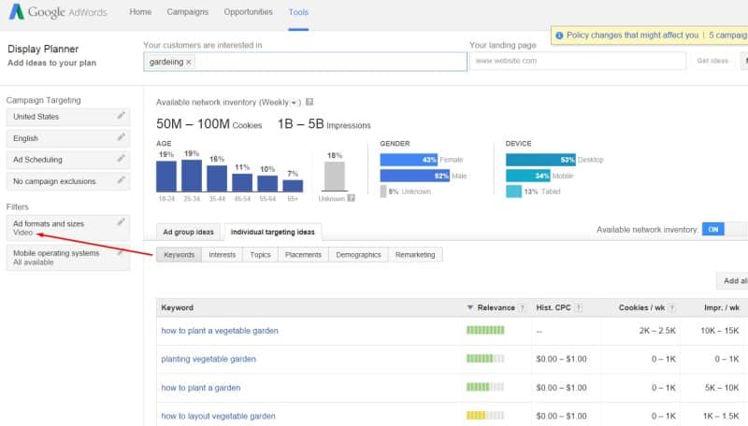The height and width of the screenshot is (426, 748).
Task: Open 'how to plant a garden' keyword
Action: pos(201,388)
